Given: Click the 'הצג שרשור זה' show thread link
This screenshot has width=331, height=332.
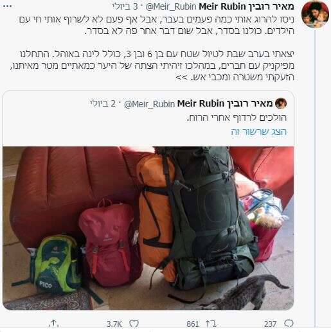Looking at the screenshot, I should coord(259,132).
